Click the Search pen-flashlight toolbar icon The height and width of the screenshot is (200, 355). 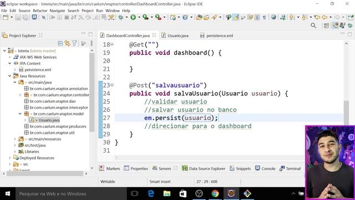tap(214, 17)
